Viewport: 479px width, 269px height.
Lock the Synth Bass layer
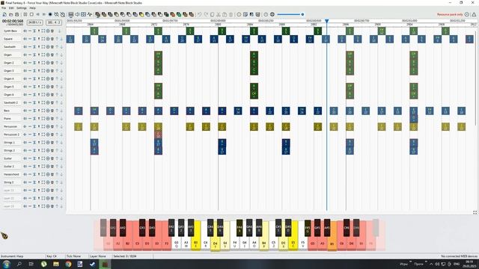[x=34, y=31]
